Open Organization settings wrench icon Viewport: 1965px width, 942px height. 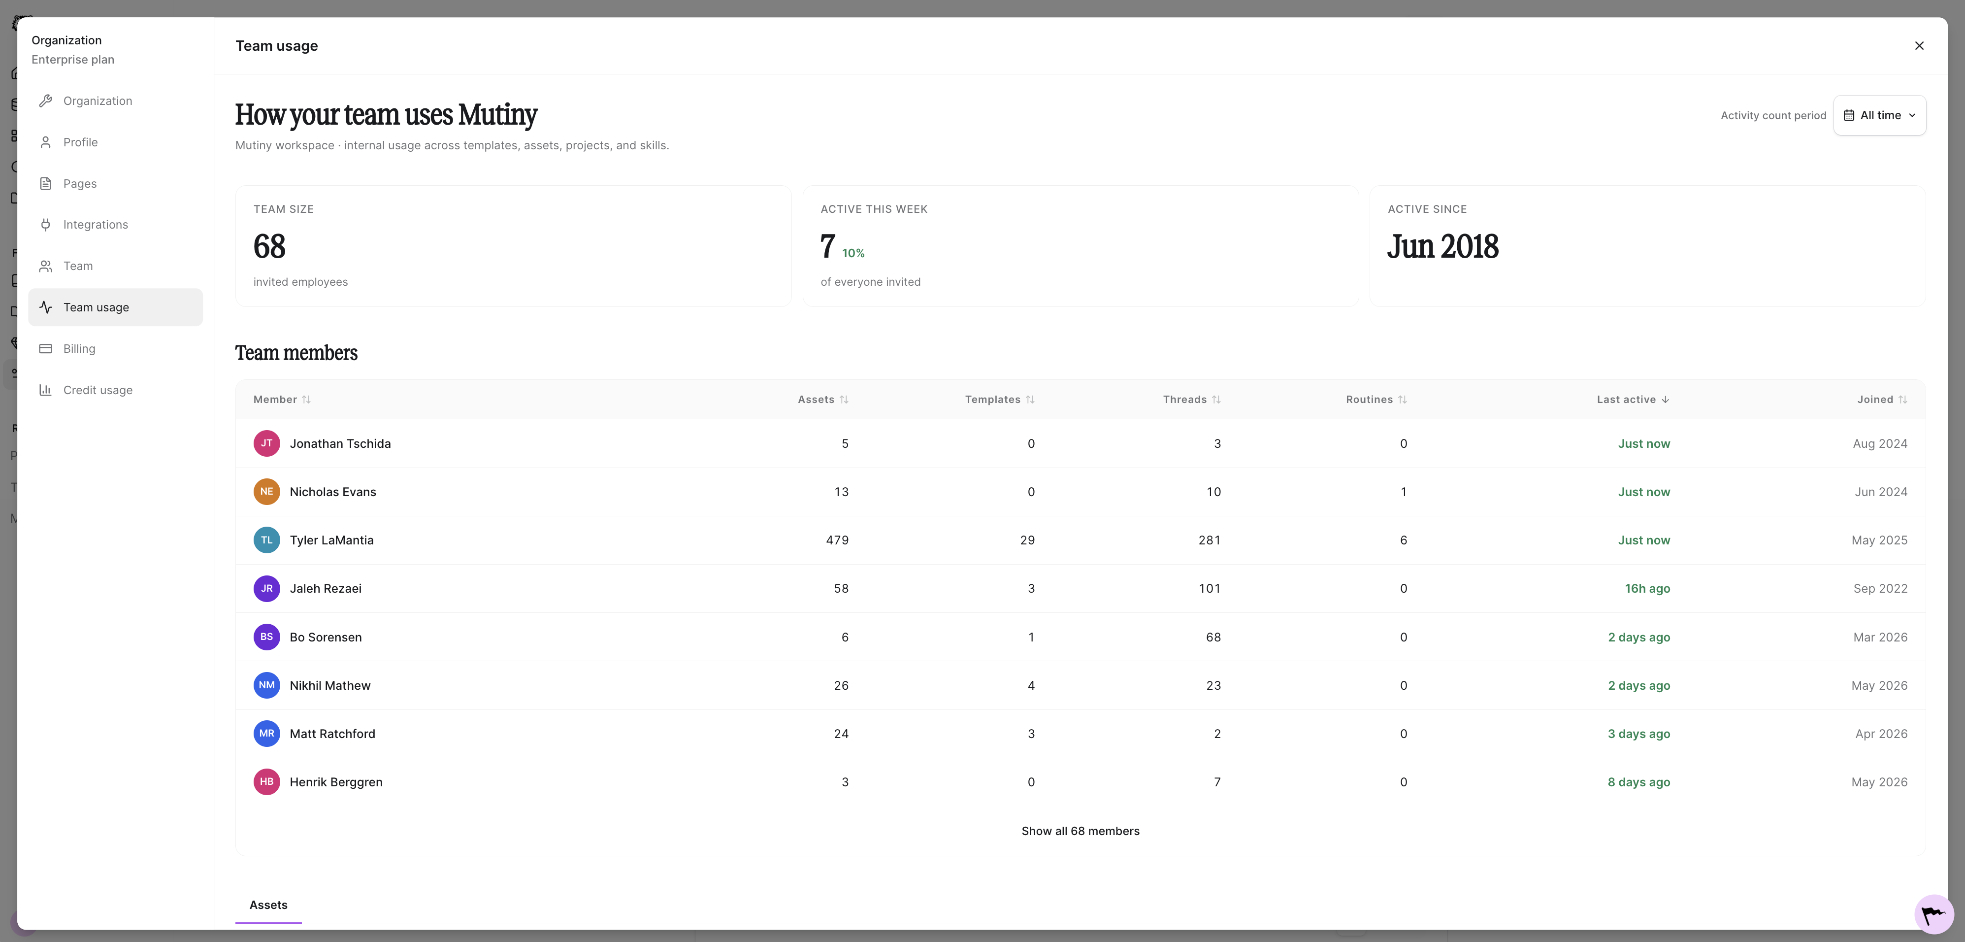[46, 101]
